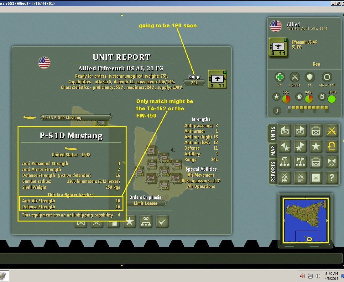Click the yellow strength squares bar
344x282 pixels.
pos(308,107)
